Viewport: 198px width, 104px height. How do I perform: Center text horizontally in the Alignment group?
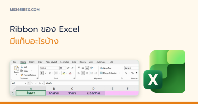click(x=83, y=73)
